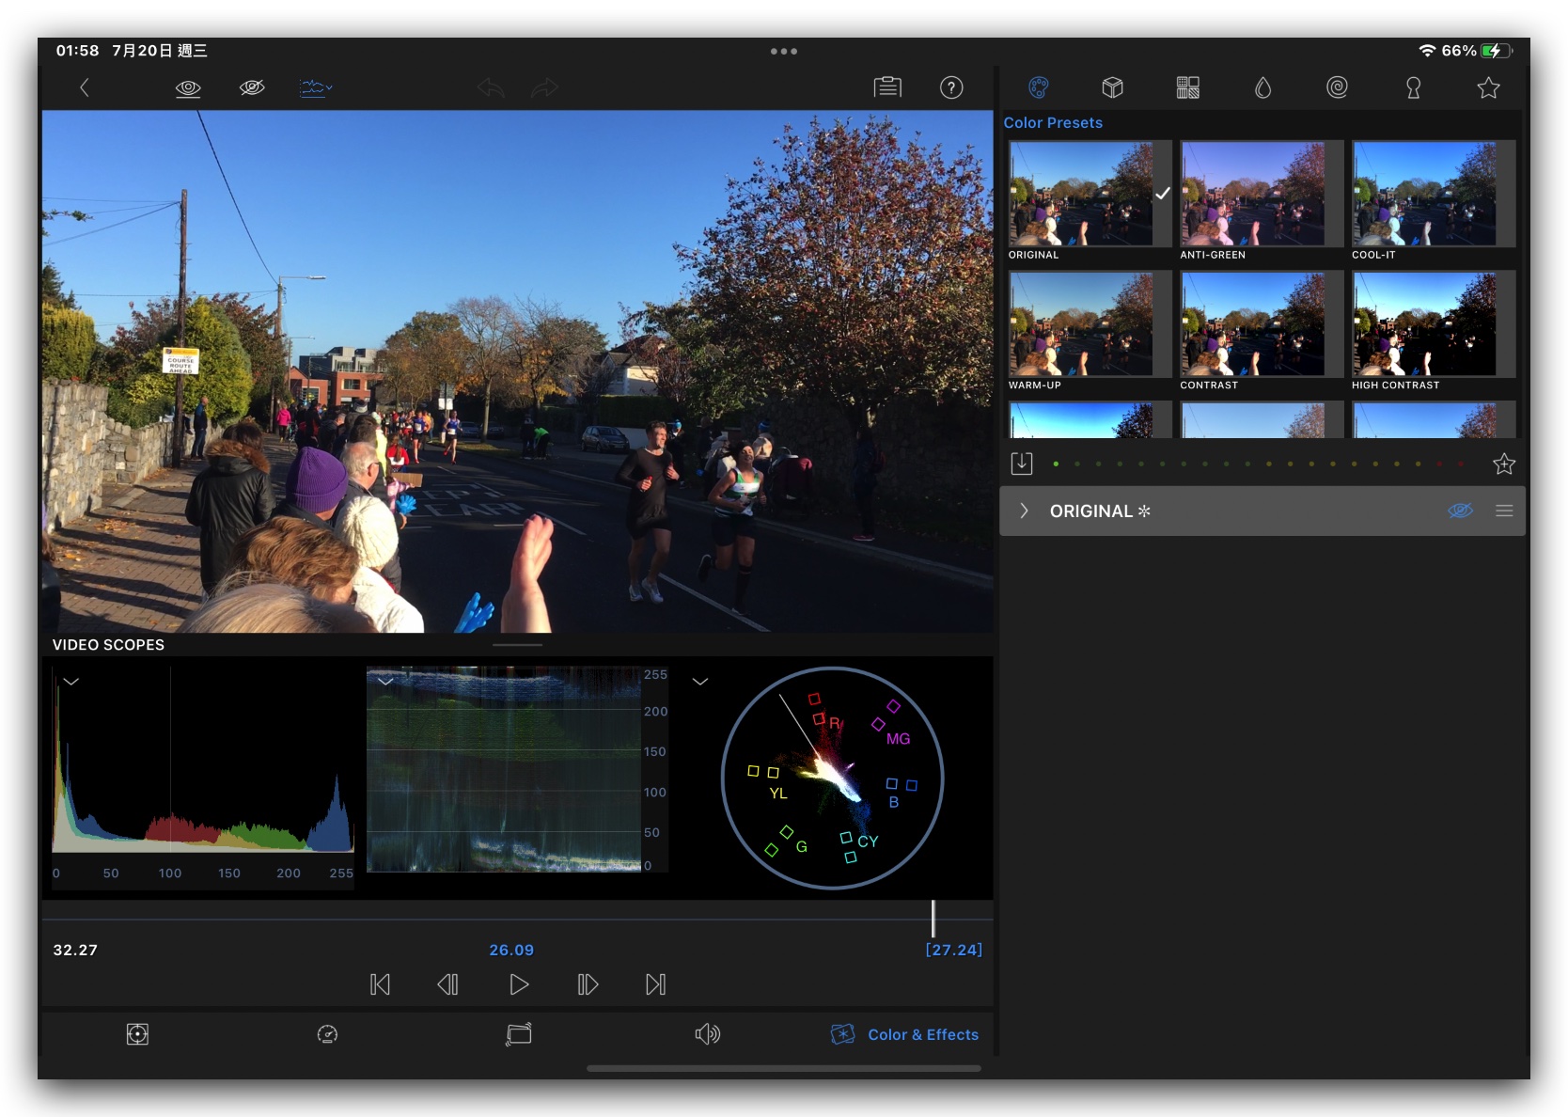Jump to the clip start
Screen dimensions: 1568x1117
click(x=380, y=984)
